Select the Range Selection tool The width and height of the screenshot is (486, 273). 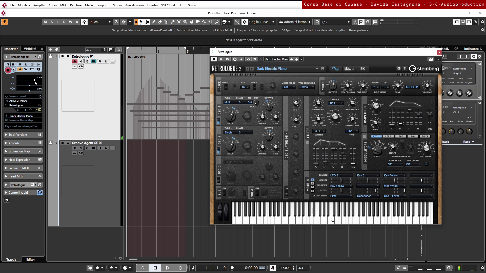(147, 22)
